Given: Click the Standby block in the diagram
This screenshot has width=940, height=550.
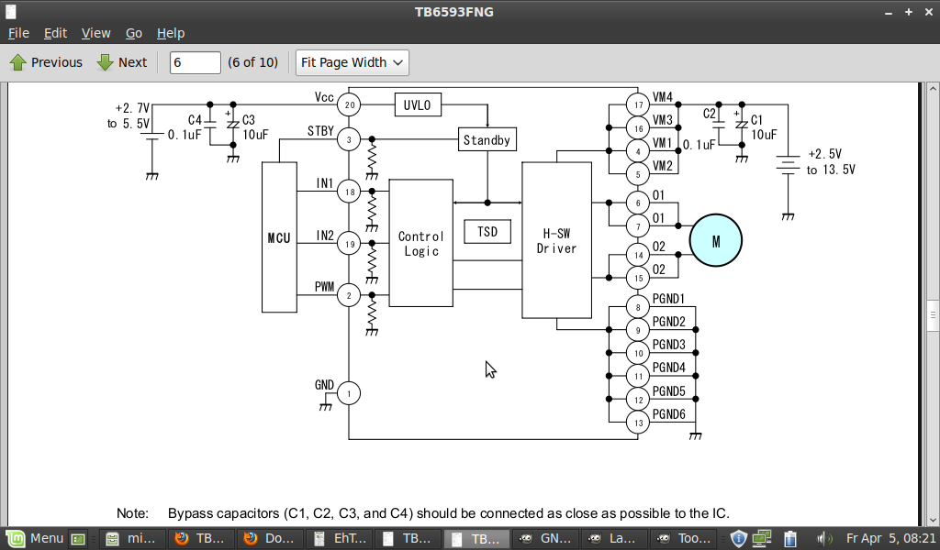Looking at the screenshot, I should click(487, 139).
